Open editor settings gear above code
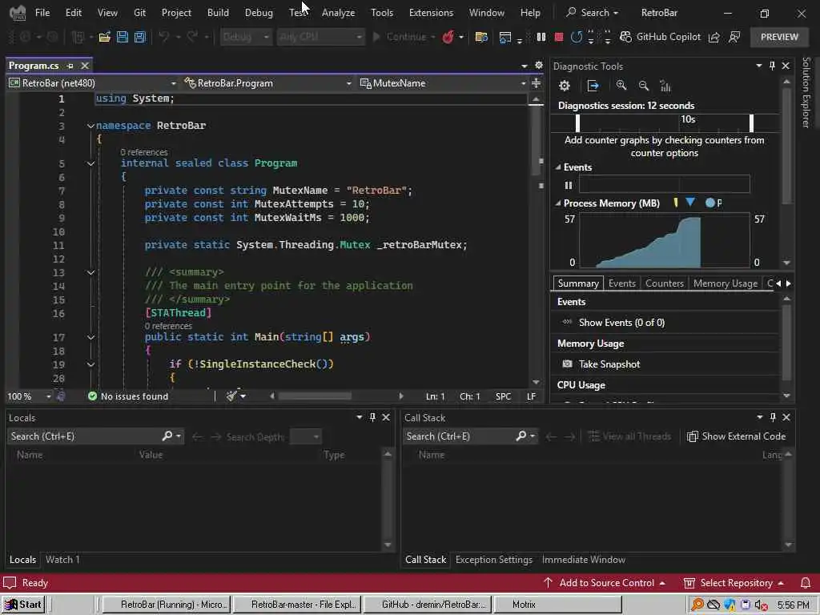This screenshot has width=820, height=615. (539, 66)
